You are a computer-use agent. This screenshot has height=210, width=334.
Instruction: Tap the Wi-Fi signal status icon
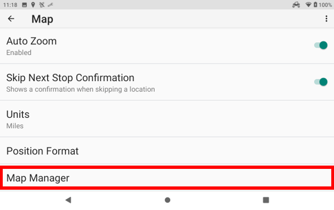tap(308, 5)
